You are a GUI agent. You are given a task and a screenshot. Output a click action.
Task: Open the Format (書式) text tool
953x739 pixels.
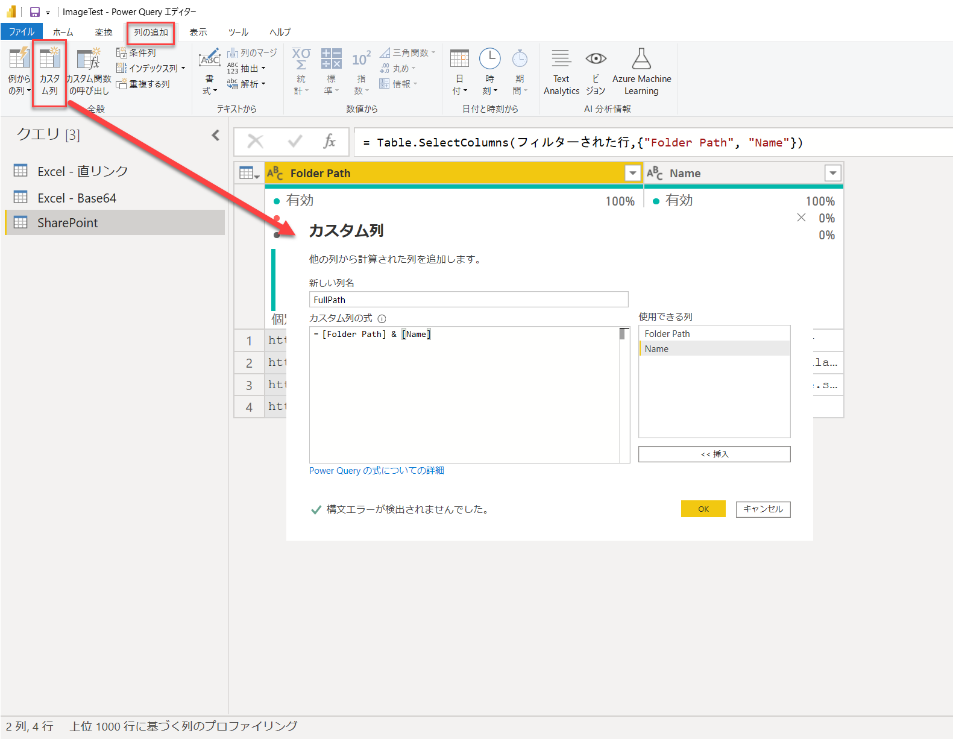pos(209,71)
